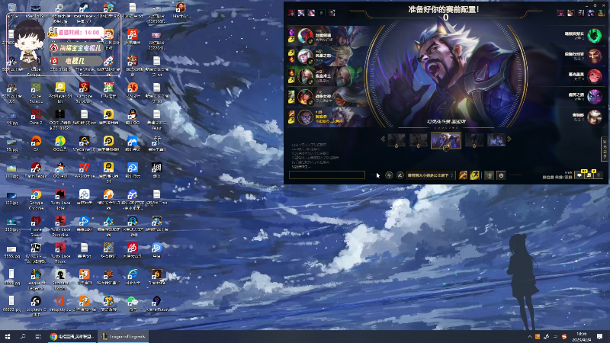Select the 66666.jpg image file
The width and height of the screenshot is (610, 343).
tap(11, 303)
